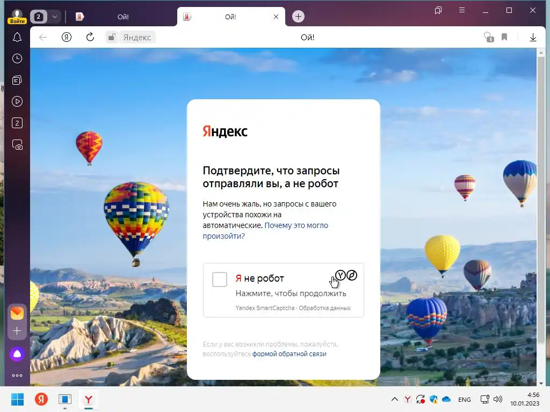Open the downloads panel
550x412 pixels.
tap(533, 37)
